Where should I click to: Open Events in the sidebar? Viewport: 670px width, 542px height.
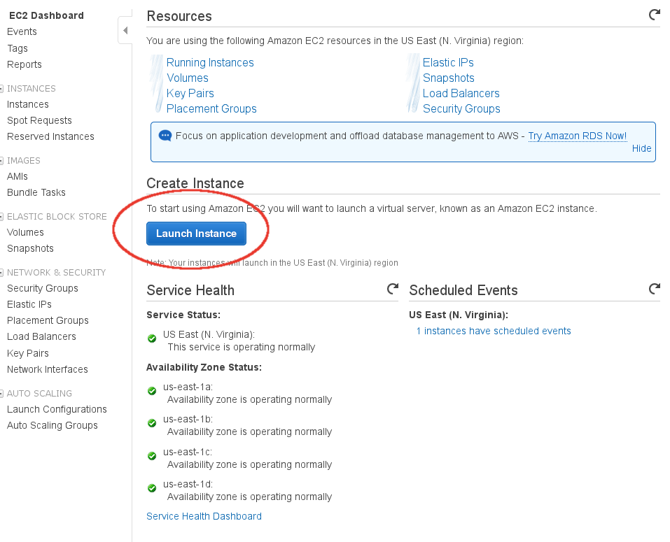[x=22, y=31]
